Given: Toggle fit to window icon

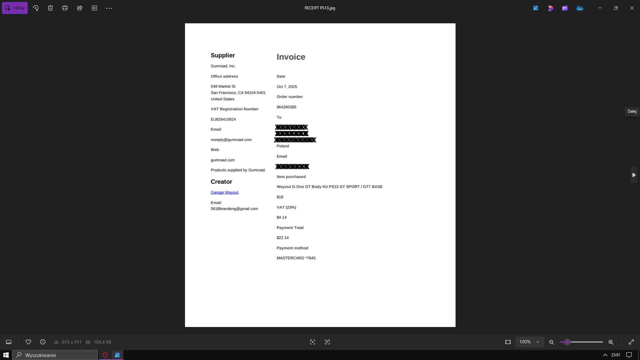Looking at the screenshot, I should point(508,342).
